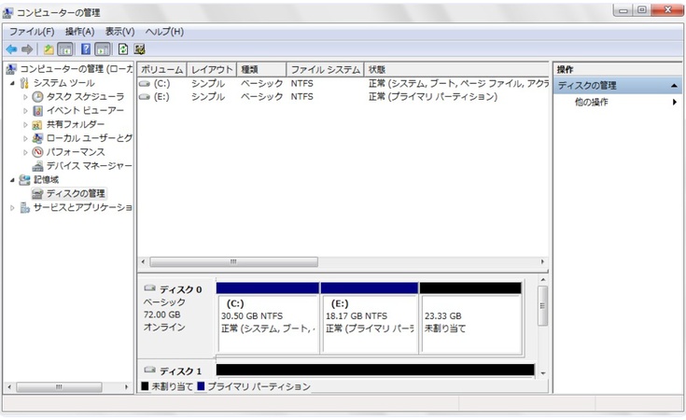Select the ローカル ユーザー icon
The height and width of the screenshot is (420, 686).
tap(38, 138)
